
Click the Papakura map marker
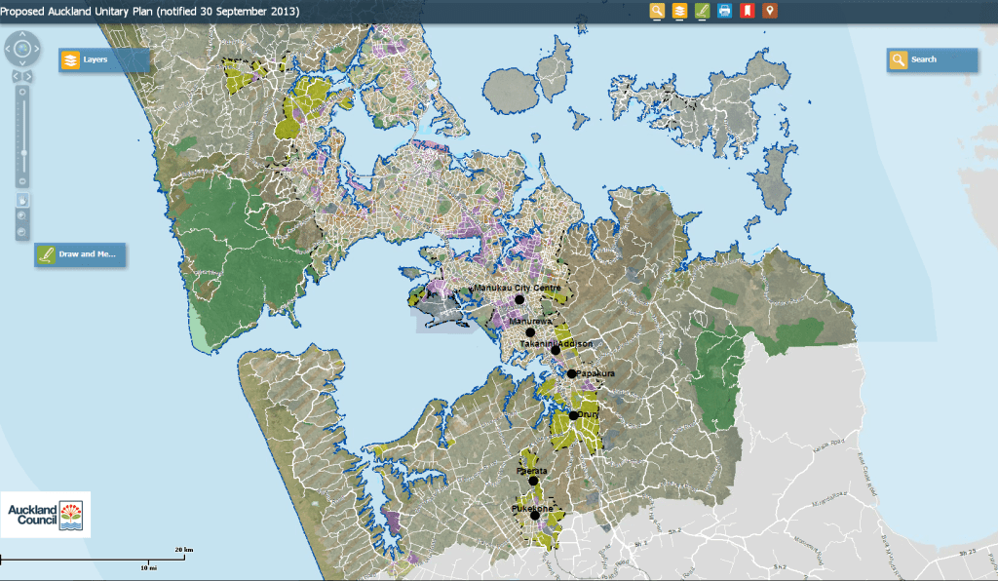click(x=571, y=373)
